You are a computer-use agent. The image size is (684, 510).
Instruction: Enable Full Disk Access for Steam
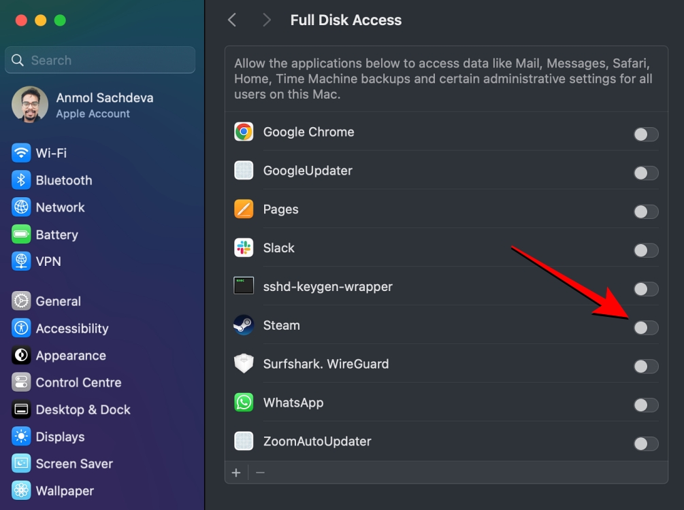646,328
